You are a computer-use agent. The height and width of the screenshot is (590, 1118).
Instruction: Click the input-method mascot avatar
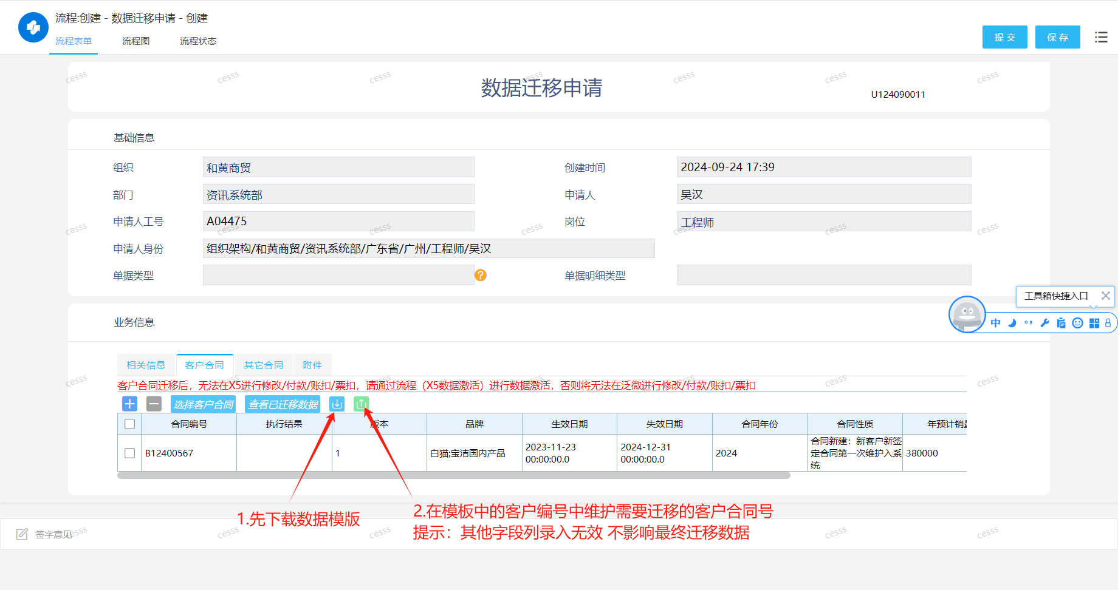tap(967, 314)
